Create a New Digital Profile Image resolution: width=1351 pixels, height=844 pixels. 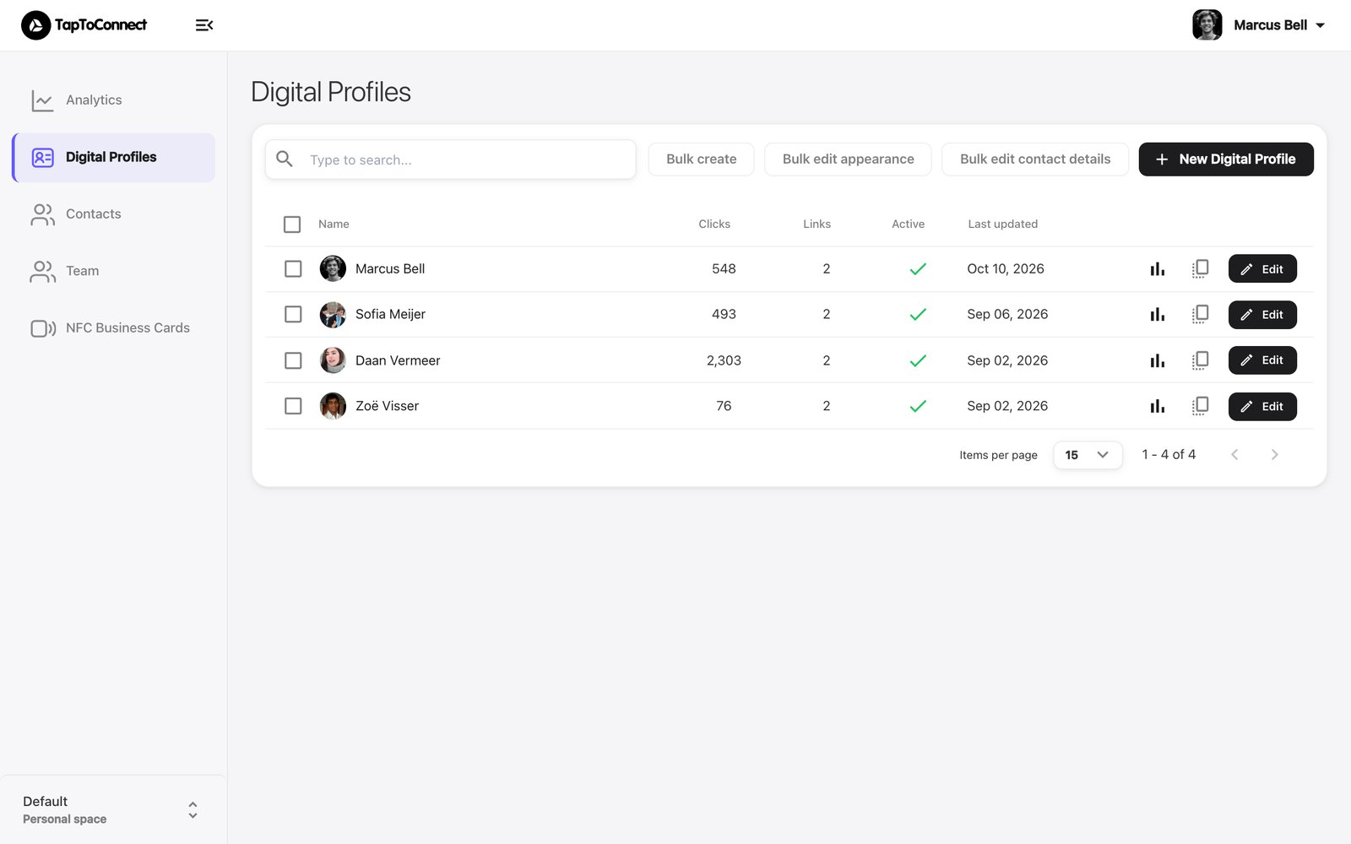point(1226,159)
